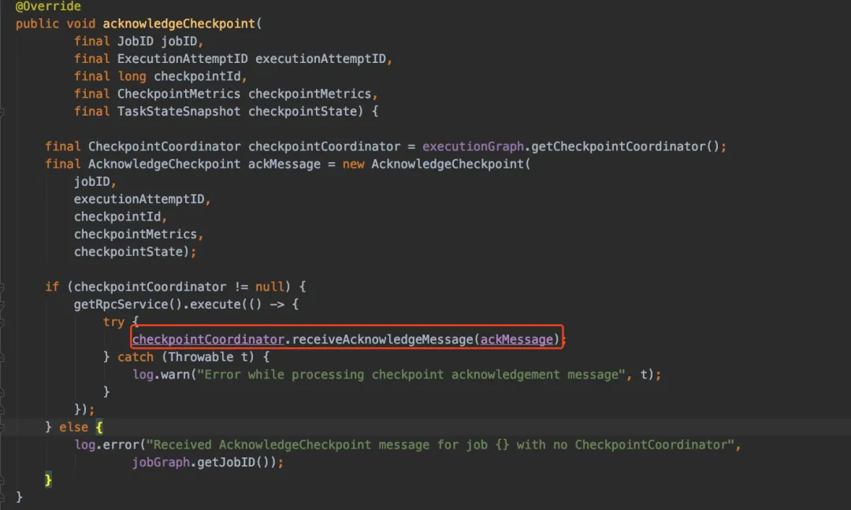This screenshot has height=510, width=851.
Task: Click the 'Error while processing checkpoint' string
Action: click(x=412, y=375)
